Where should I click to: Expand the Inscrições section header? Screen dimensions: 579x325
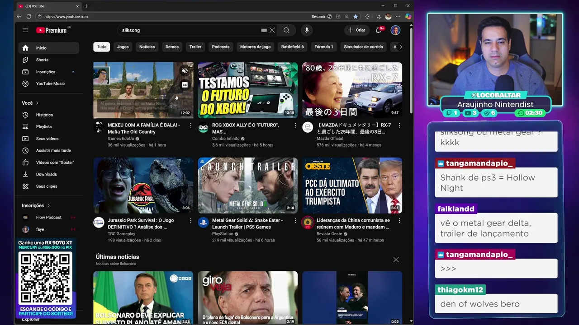pos(36,205)
